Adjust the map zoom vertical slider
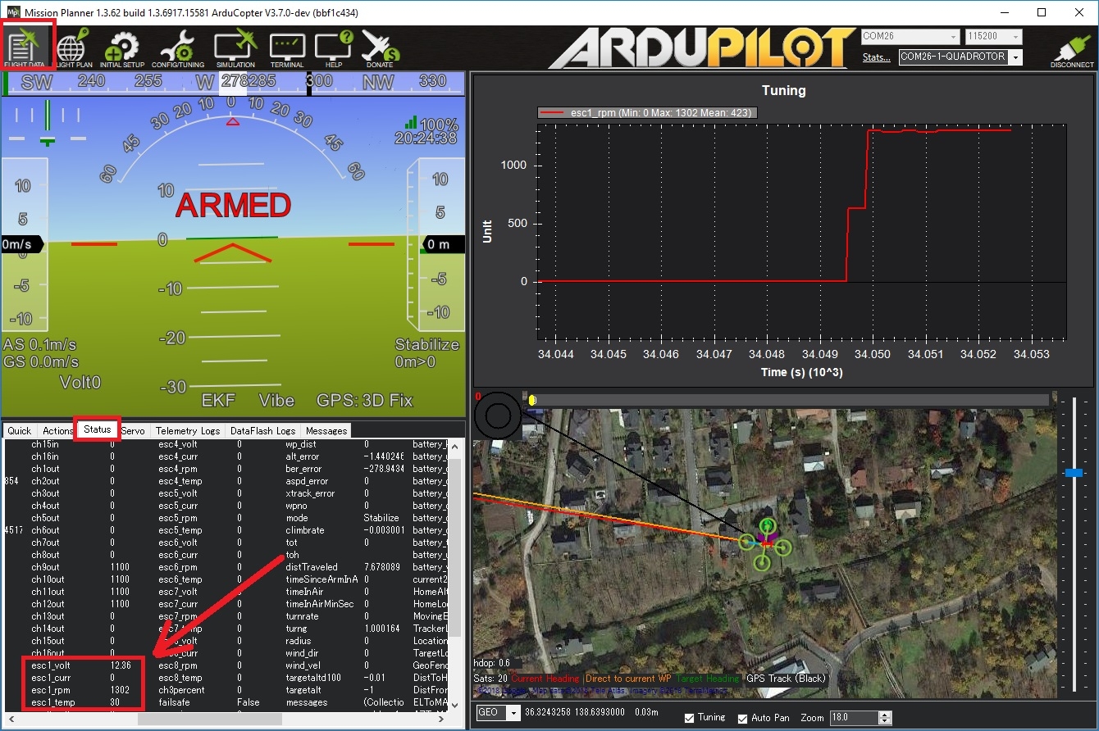This screenshot has width=1099, height=731. tap(1074, 473)
